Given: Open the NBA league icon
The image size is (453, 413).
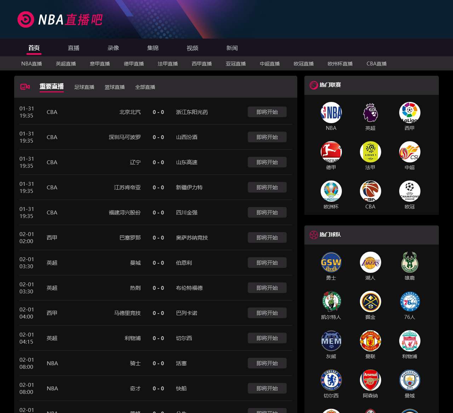Looking at the screenshot, I should coord(331,112).
